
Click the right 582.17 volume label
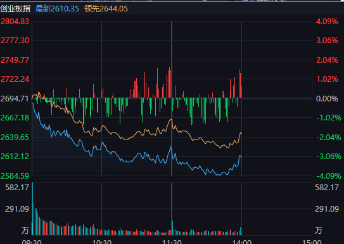[327, 188]
